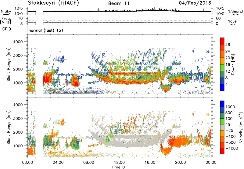Click the date 04/Feb/2013

pyautogui.click(x=195, y=3)
